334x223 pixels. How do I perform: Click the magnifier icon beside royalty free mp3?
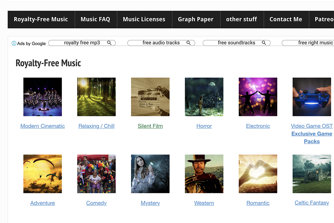tap(109, 43)
